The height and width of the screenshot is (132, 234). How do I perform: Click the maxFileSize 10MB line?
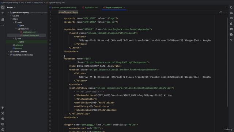94,103
